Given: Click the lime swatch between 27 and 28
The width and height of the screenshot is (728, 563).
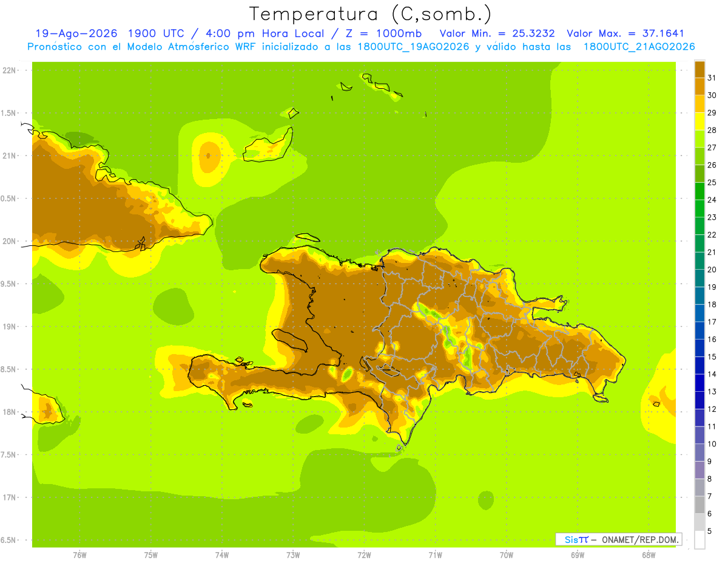Looking at the screenshot, I should point(699,139).
